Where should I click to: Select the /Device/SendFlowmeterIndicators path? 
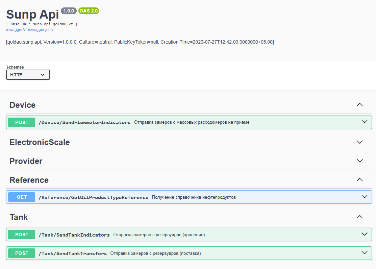[85, 122]
